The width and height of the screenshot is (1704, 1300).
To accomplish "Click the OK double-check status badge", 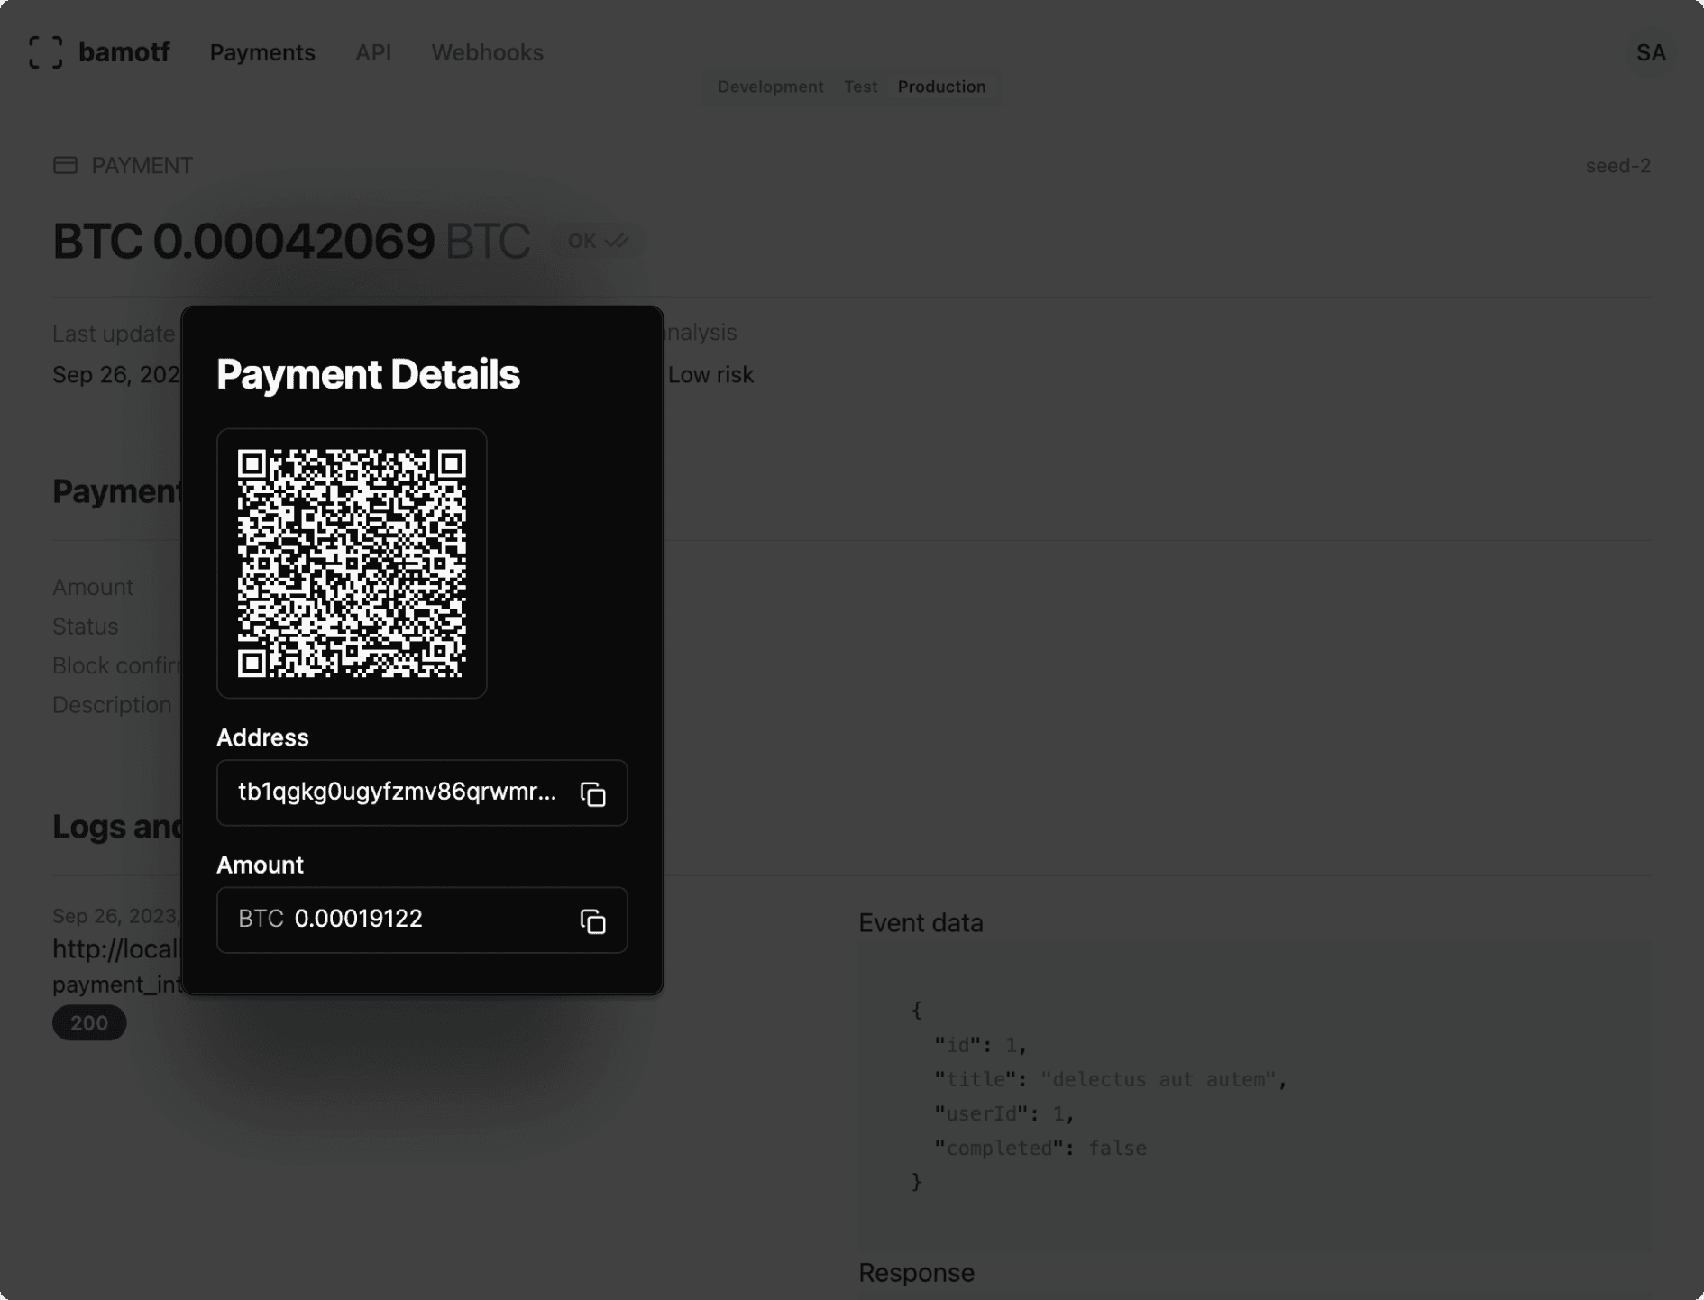I will tap(598, 241).
